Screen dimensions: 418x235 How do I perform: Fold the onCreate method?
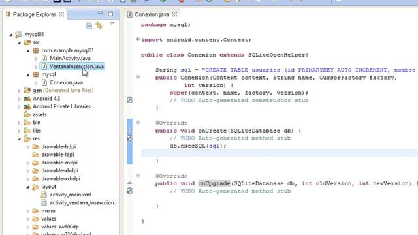click(138, 122)
